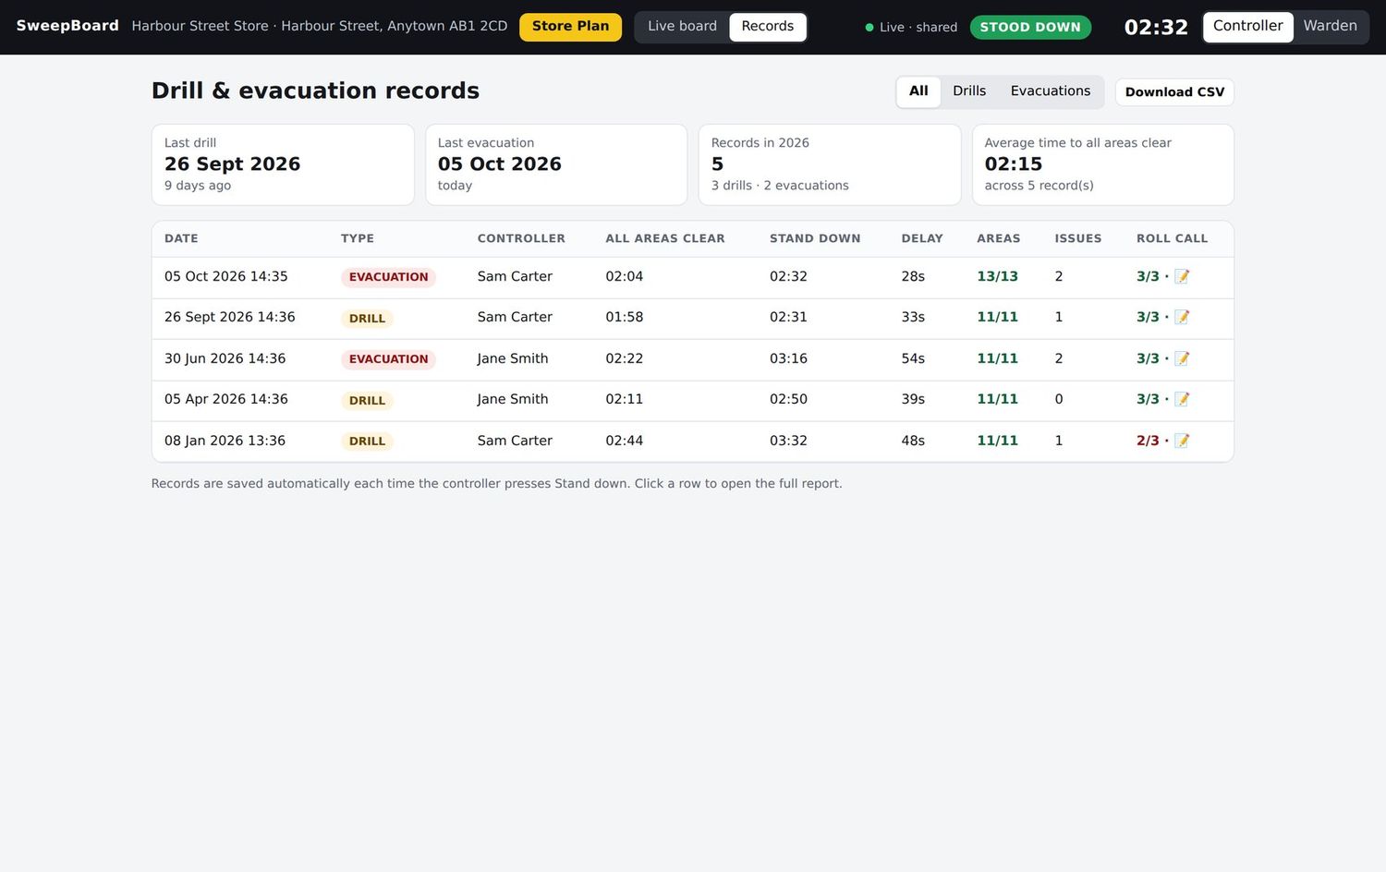Click EVACUATION badge in 30 Jun row
The image size is (1386, 872).
(x=388, y=359)
